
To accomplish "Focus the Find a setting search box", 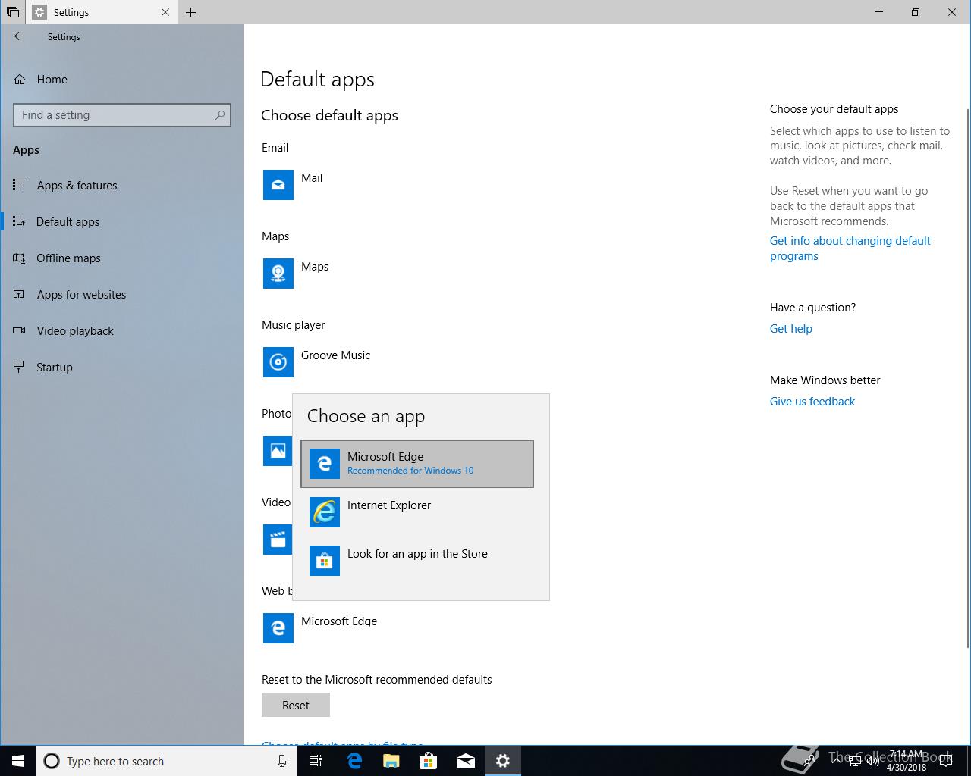I will coord(121,115).
